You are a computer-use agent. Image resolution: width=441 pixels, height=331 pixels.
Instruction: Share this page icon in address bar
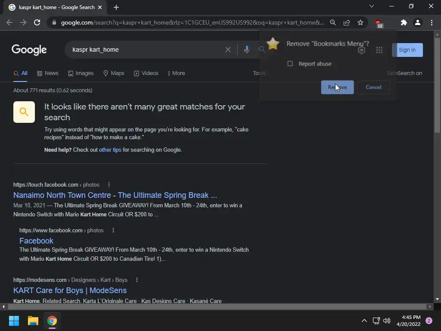(347, 22)
